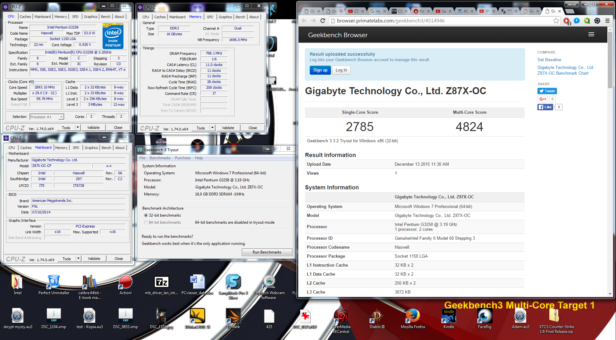Switch to Caches tab in top-left CPU-Z

25,17
